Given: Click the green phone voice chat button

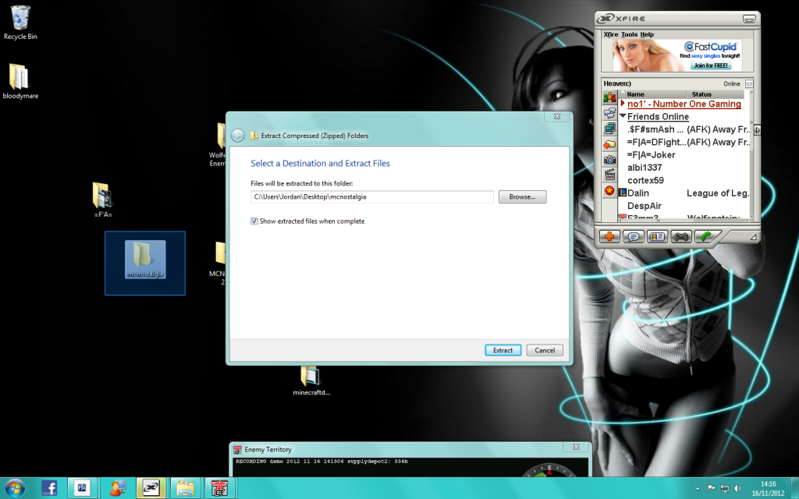Looking at the screenshot, I should (705, 236).
